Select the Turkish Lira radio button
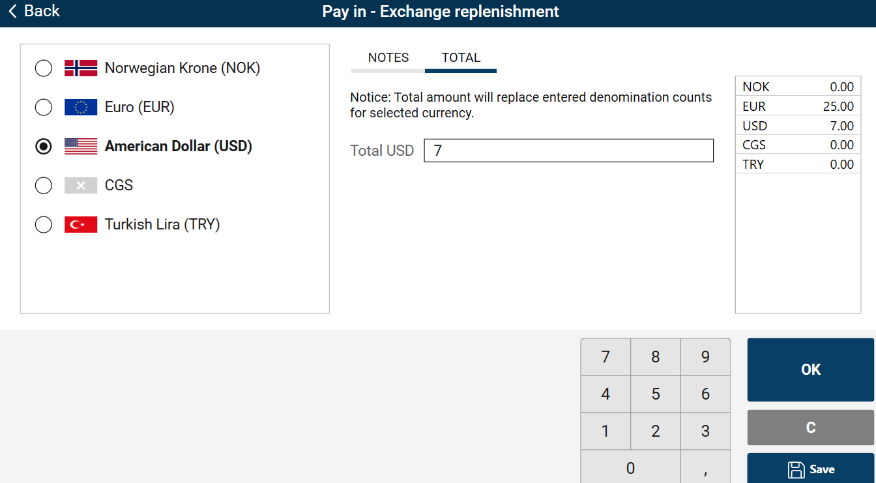This screenshot has width=876, height=483. tap(44, 225)
